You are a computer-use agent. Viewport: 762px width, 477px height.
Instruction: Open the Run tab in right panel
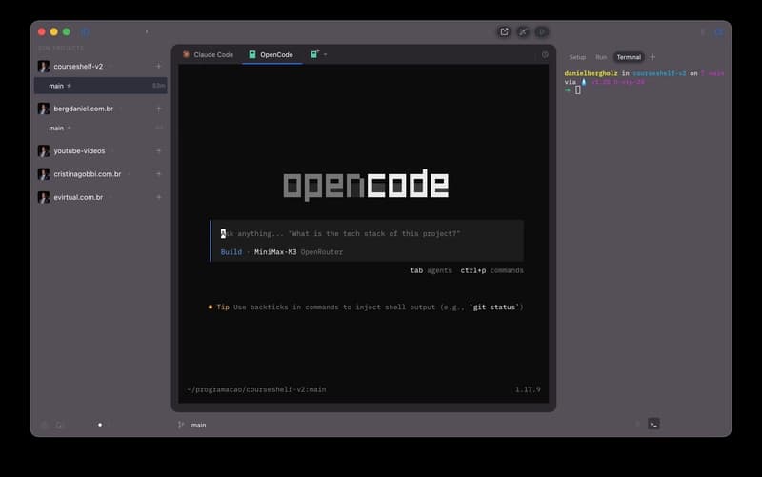(601, 57)
